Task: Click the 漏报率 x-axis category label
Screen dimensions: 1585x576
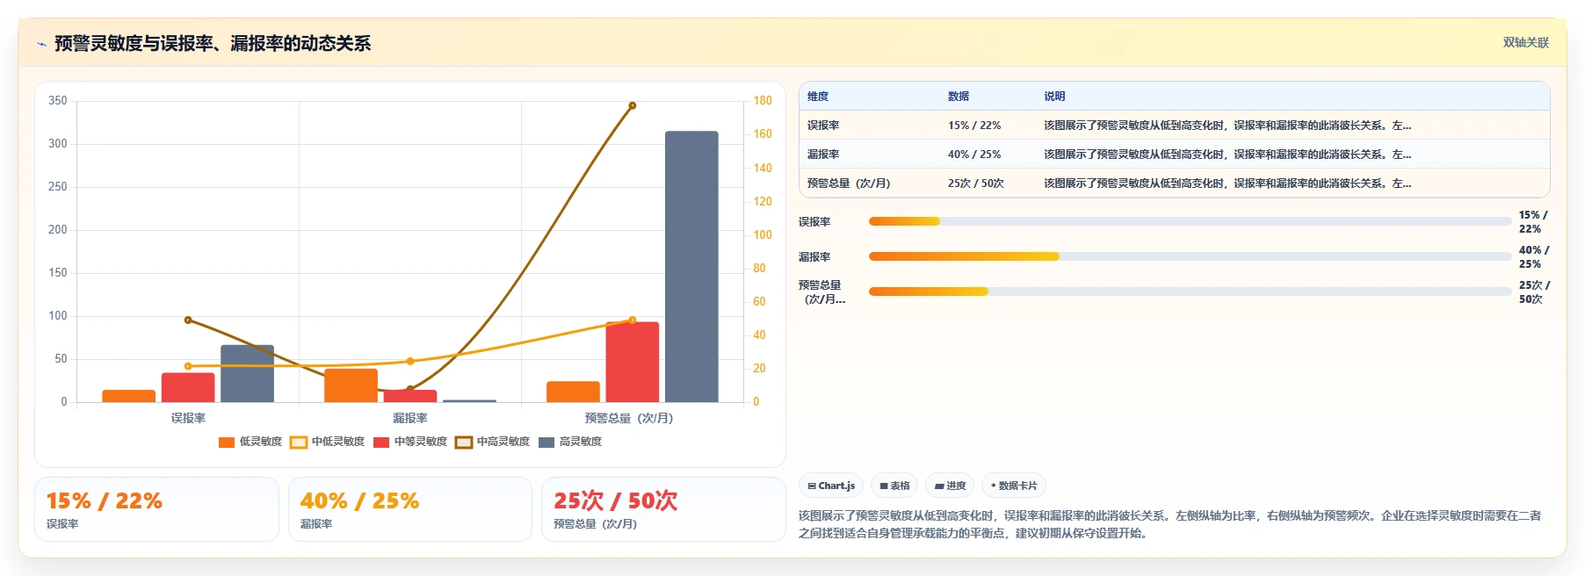Action: [x=410, y=418]
